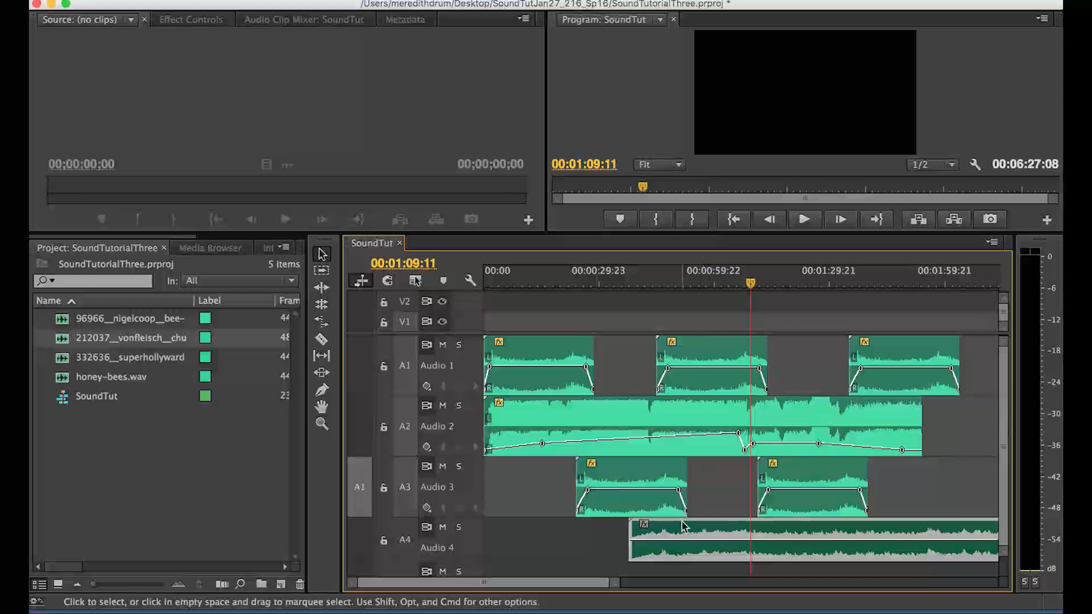The height and width of the screenshot is (614, 1092).
Task: Solo the Audio 2 track
Action: 459,406
